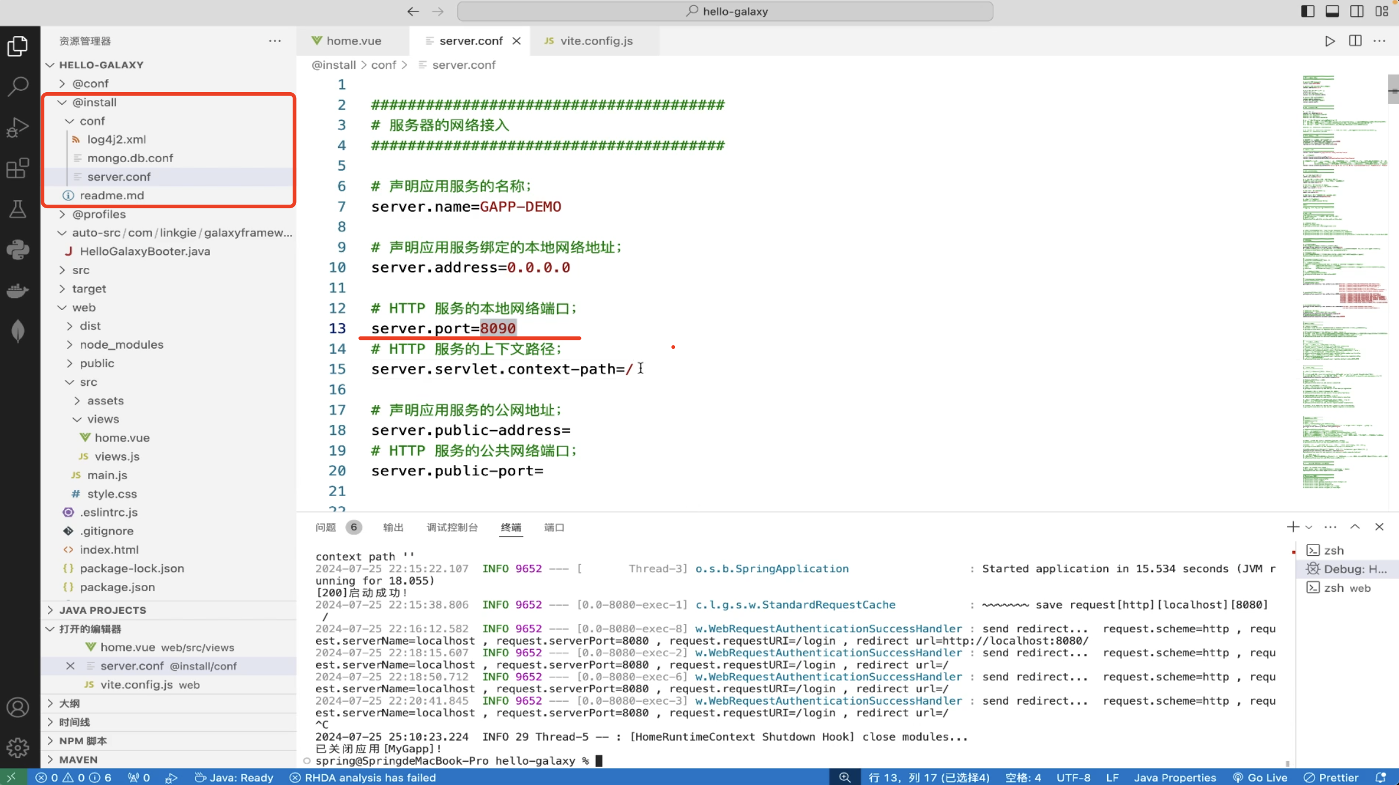1399x785 pixels.
Task: Open the Manage gear icon
Action: [18, 747]
